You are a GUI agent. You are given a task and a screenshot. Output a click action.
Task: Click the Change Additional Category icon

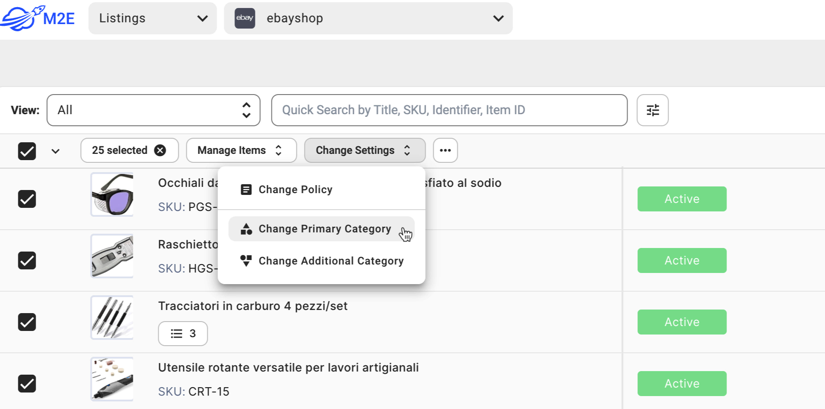(x=246, y=261)
